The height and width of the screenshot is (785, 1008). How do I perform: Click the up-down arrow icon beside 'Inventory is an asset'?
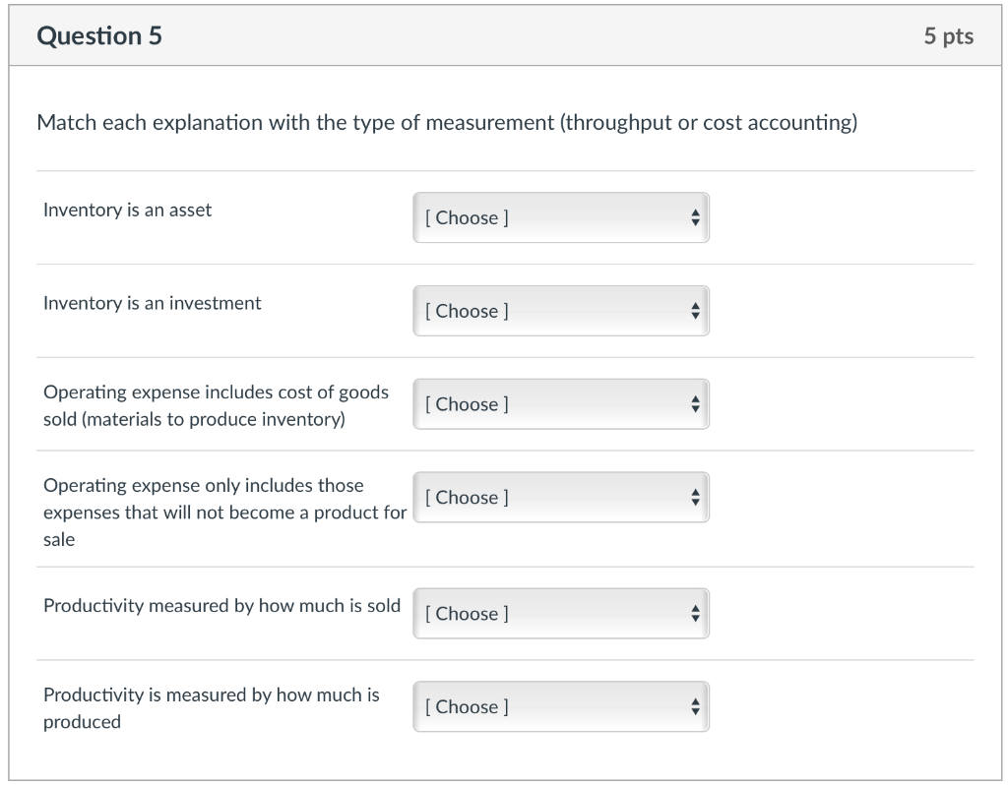pos(695,217)
